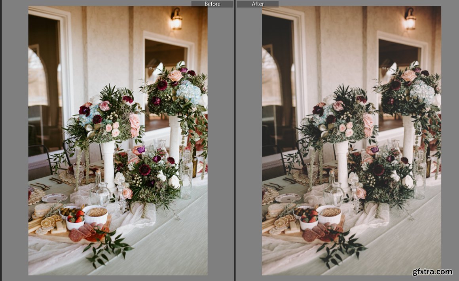
Task: Click the vertical divider between Before and After panes
Action: tap(235, 140)
